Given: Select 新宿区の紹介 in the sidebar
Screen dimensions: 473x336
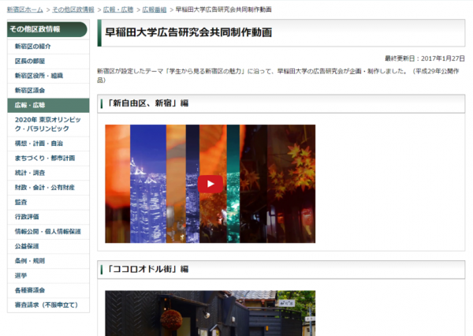Looking at the screenshot, I should [x=48, y=47].
